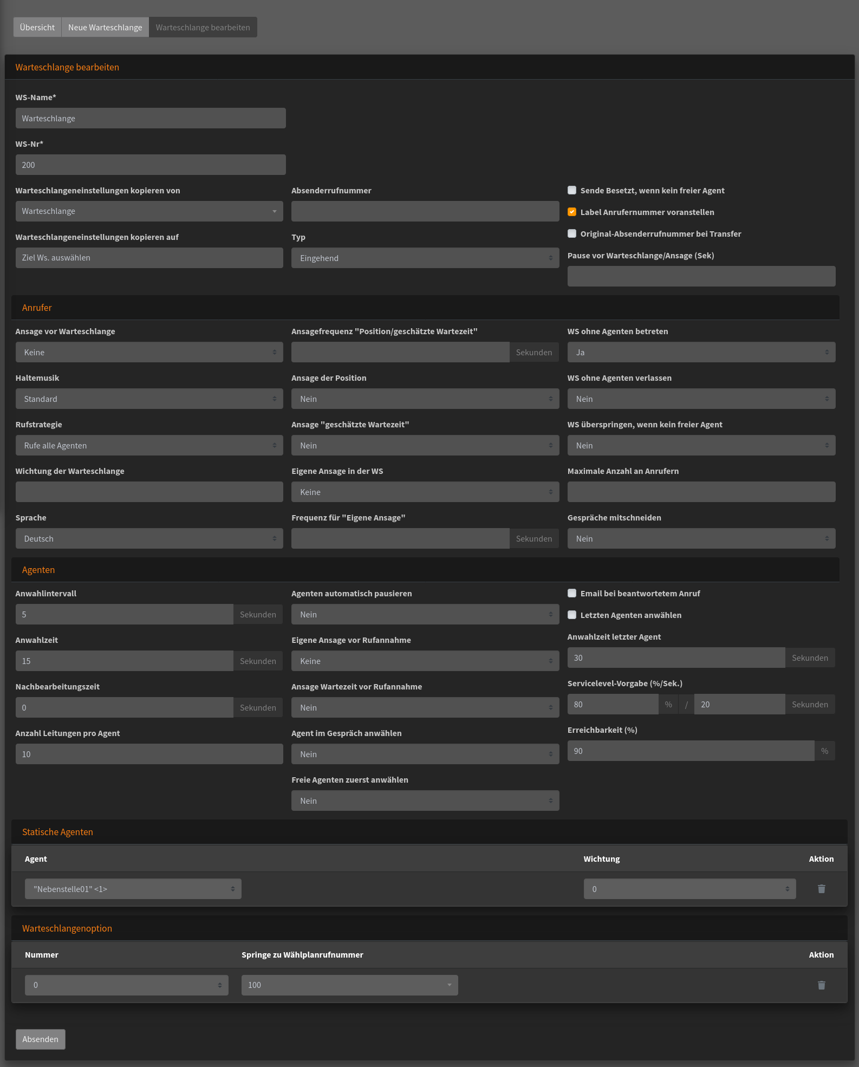Switch to the Übersicht tab
Viewport: 859px width, 1067px height.
click(x=37, y=27)
